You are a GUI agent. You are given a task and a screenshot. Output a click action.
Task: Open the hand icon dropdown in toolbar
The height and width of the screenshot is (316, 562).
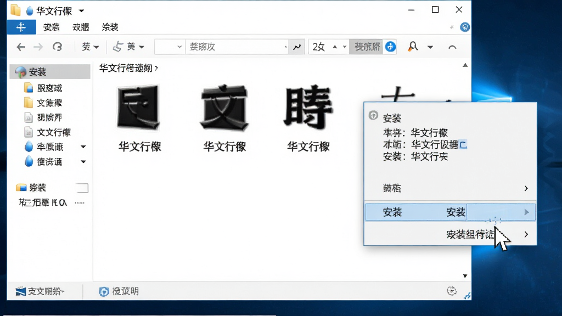(x=128, y=47)
